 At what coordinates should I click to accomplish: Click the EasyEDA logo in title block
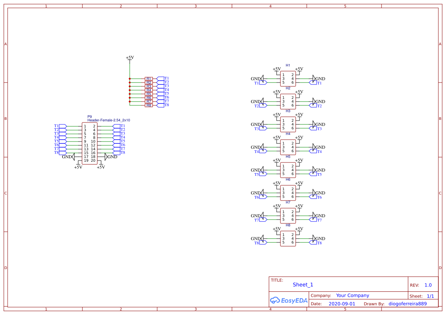(289, 300)
